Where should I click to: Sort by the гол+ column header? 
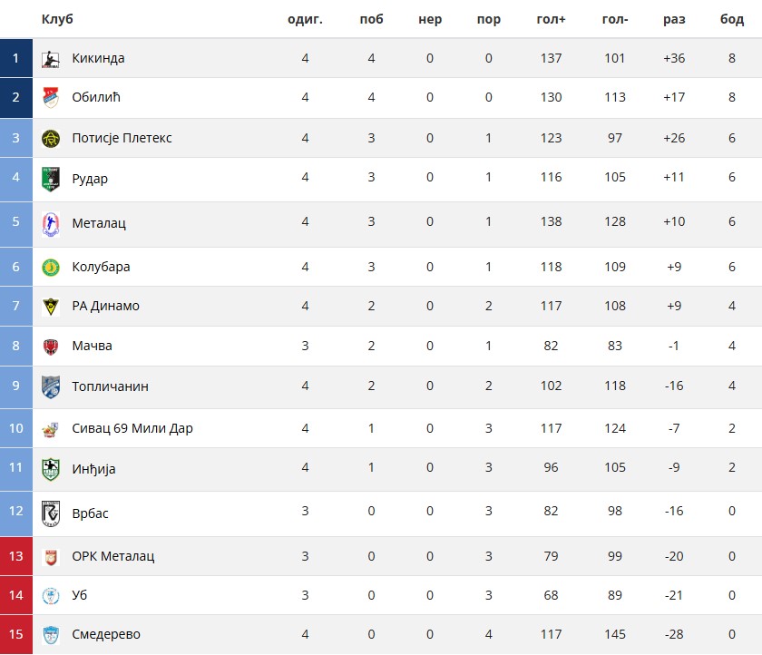(552, 19)
